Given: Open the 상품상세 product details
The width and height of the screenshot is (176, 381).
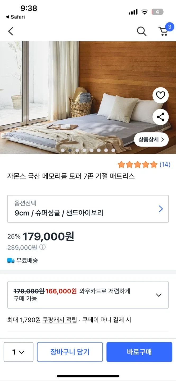Looking at the screenshot, I should 151,139.
